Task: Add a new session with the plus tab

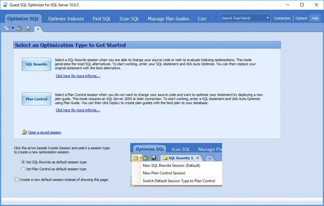Action: (38, 29)
